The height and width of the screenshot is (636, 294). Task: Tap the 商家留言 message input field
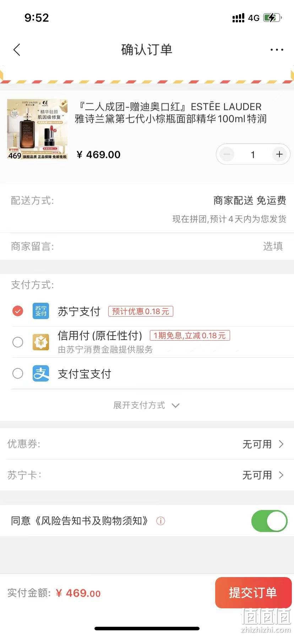(147, 246)
